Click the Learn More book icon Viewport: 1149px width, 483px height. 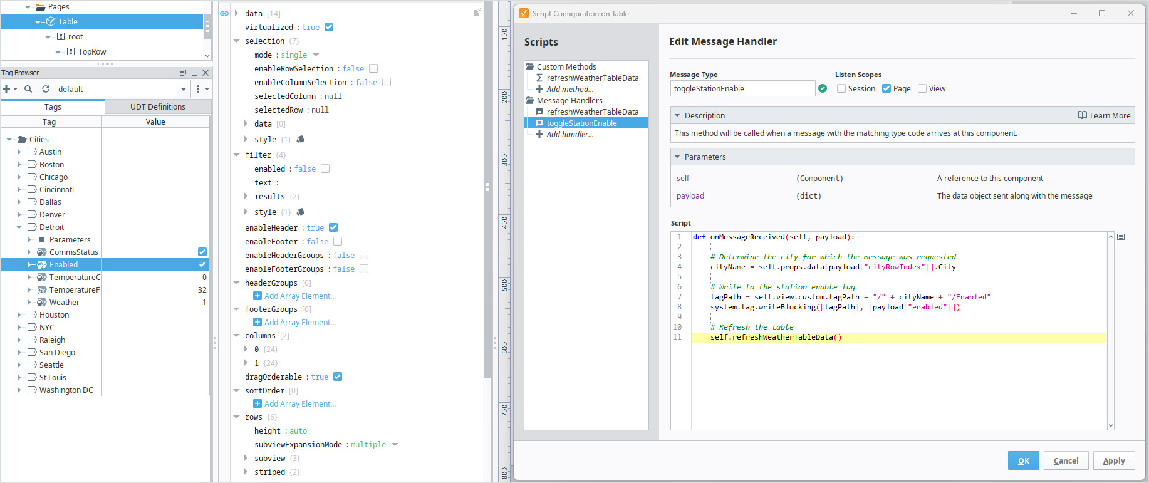click(x=1082, y=115)
